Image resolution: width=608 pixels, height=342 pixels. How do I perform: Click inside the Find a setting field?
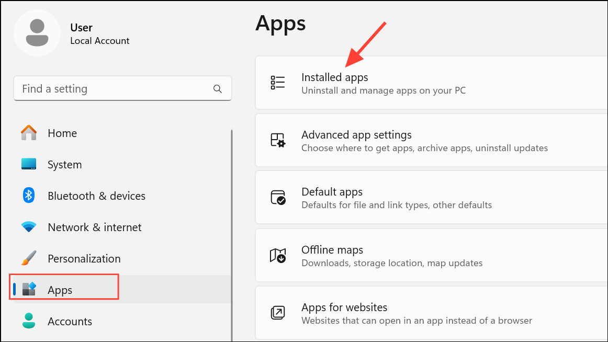pos(122,89)
